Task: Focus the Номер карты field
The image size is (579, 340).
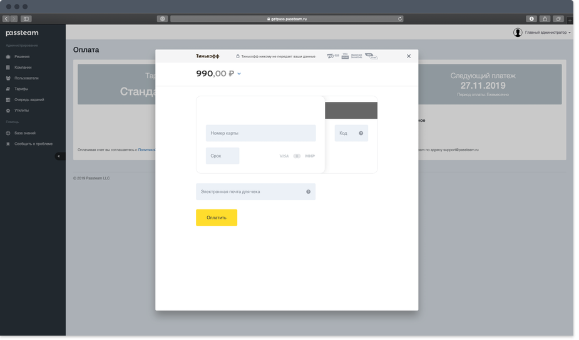Action: click(x=260, y=133)
